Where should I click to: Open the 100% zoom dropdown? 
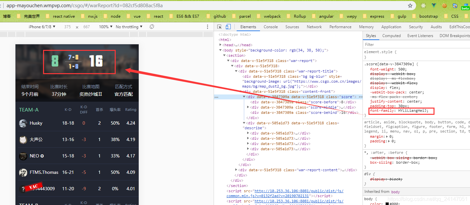(106, 27)
